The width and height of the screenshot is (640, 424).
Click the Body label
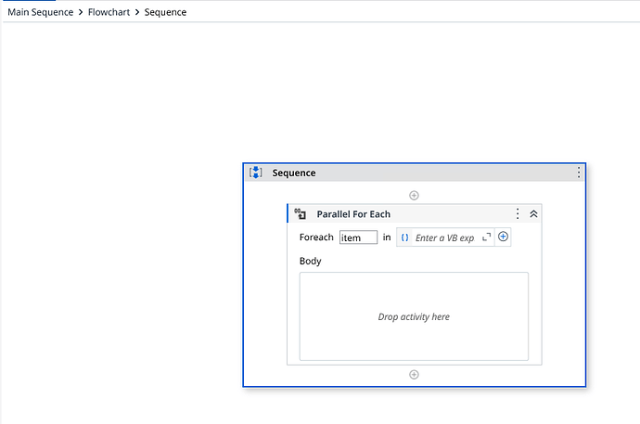point(310,262)
